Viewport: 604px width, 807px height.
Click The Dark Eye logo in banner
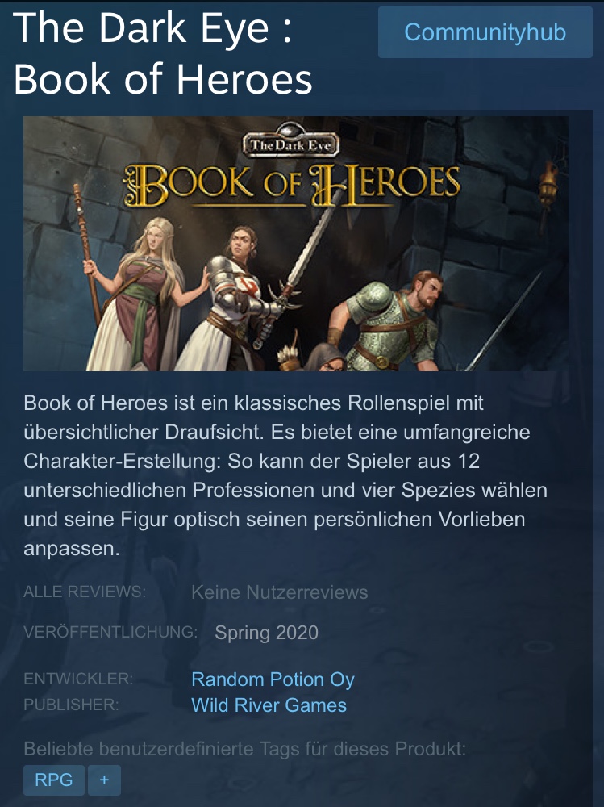coord(290,141)
